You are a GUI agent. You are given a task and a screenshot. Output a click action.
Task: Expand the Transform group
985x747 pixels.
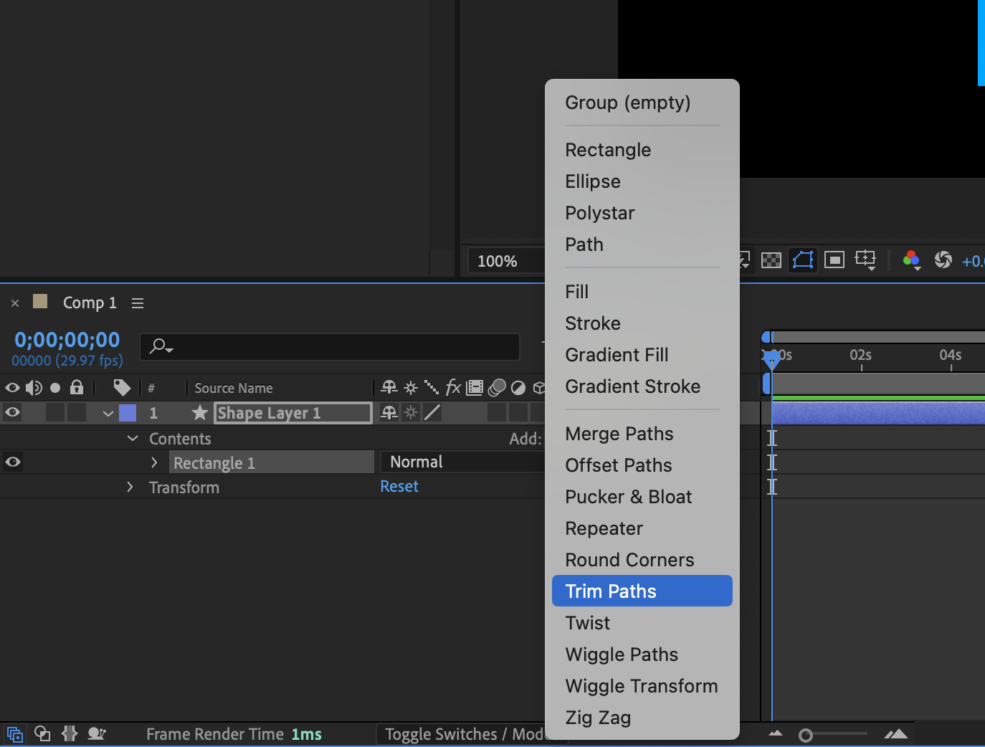click(130, 487)
